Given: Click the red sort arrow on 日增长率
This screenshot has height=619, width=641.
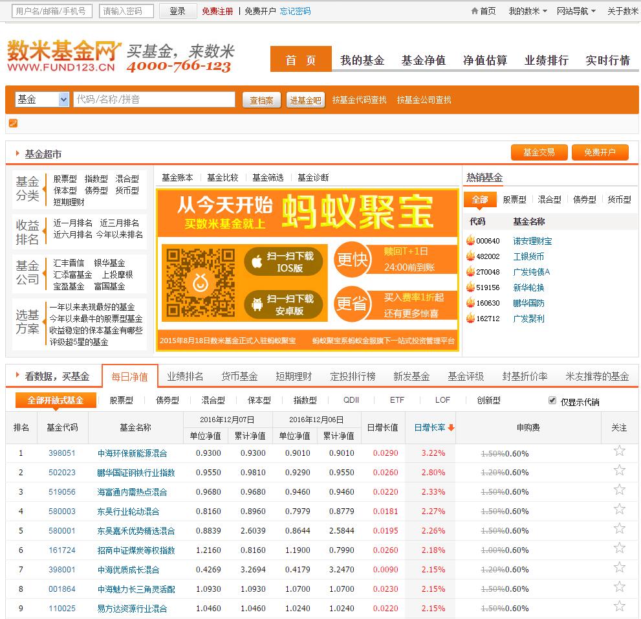Looking at the screenshot, I should click(x=451, y=427).
